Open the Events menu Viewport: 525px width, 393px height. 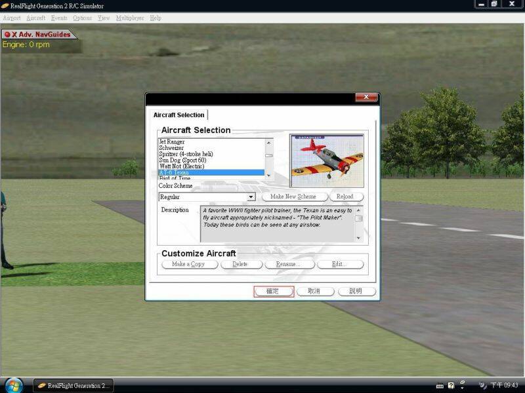click(x=59, y=18)
